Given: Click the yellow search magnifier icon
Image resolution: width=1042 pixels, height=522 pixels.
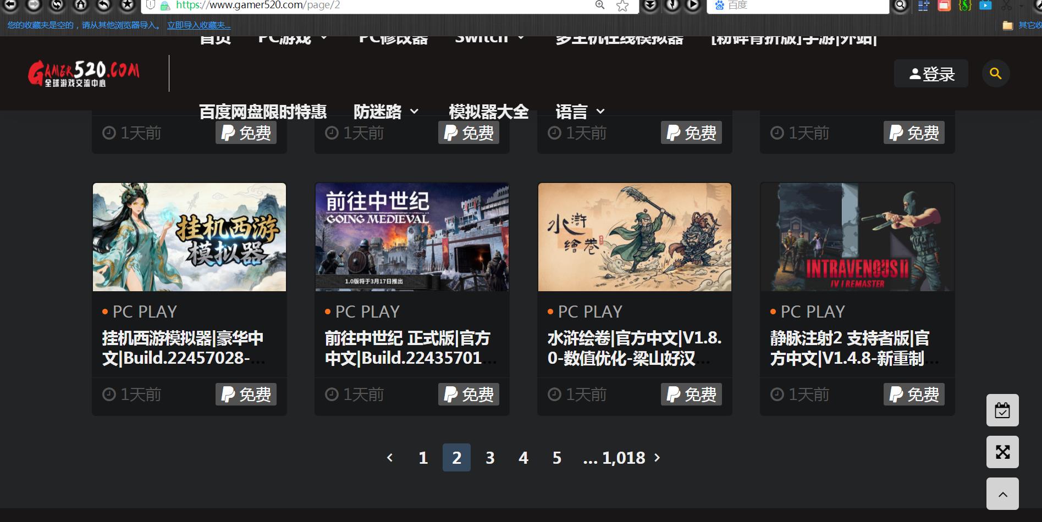Looking at the screenshot, I should (x=995, y=74).
